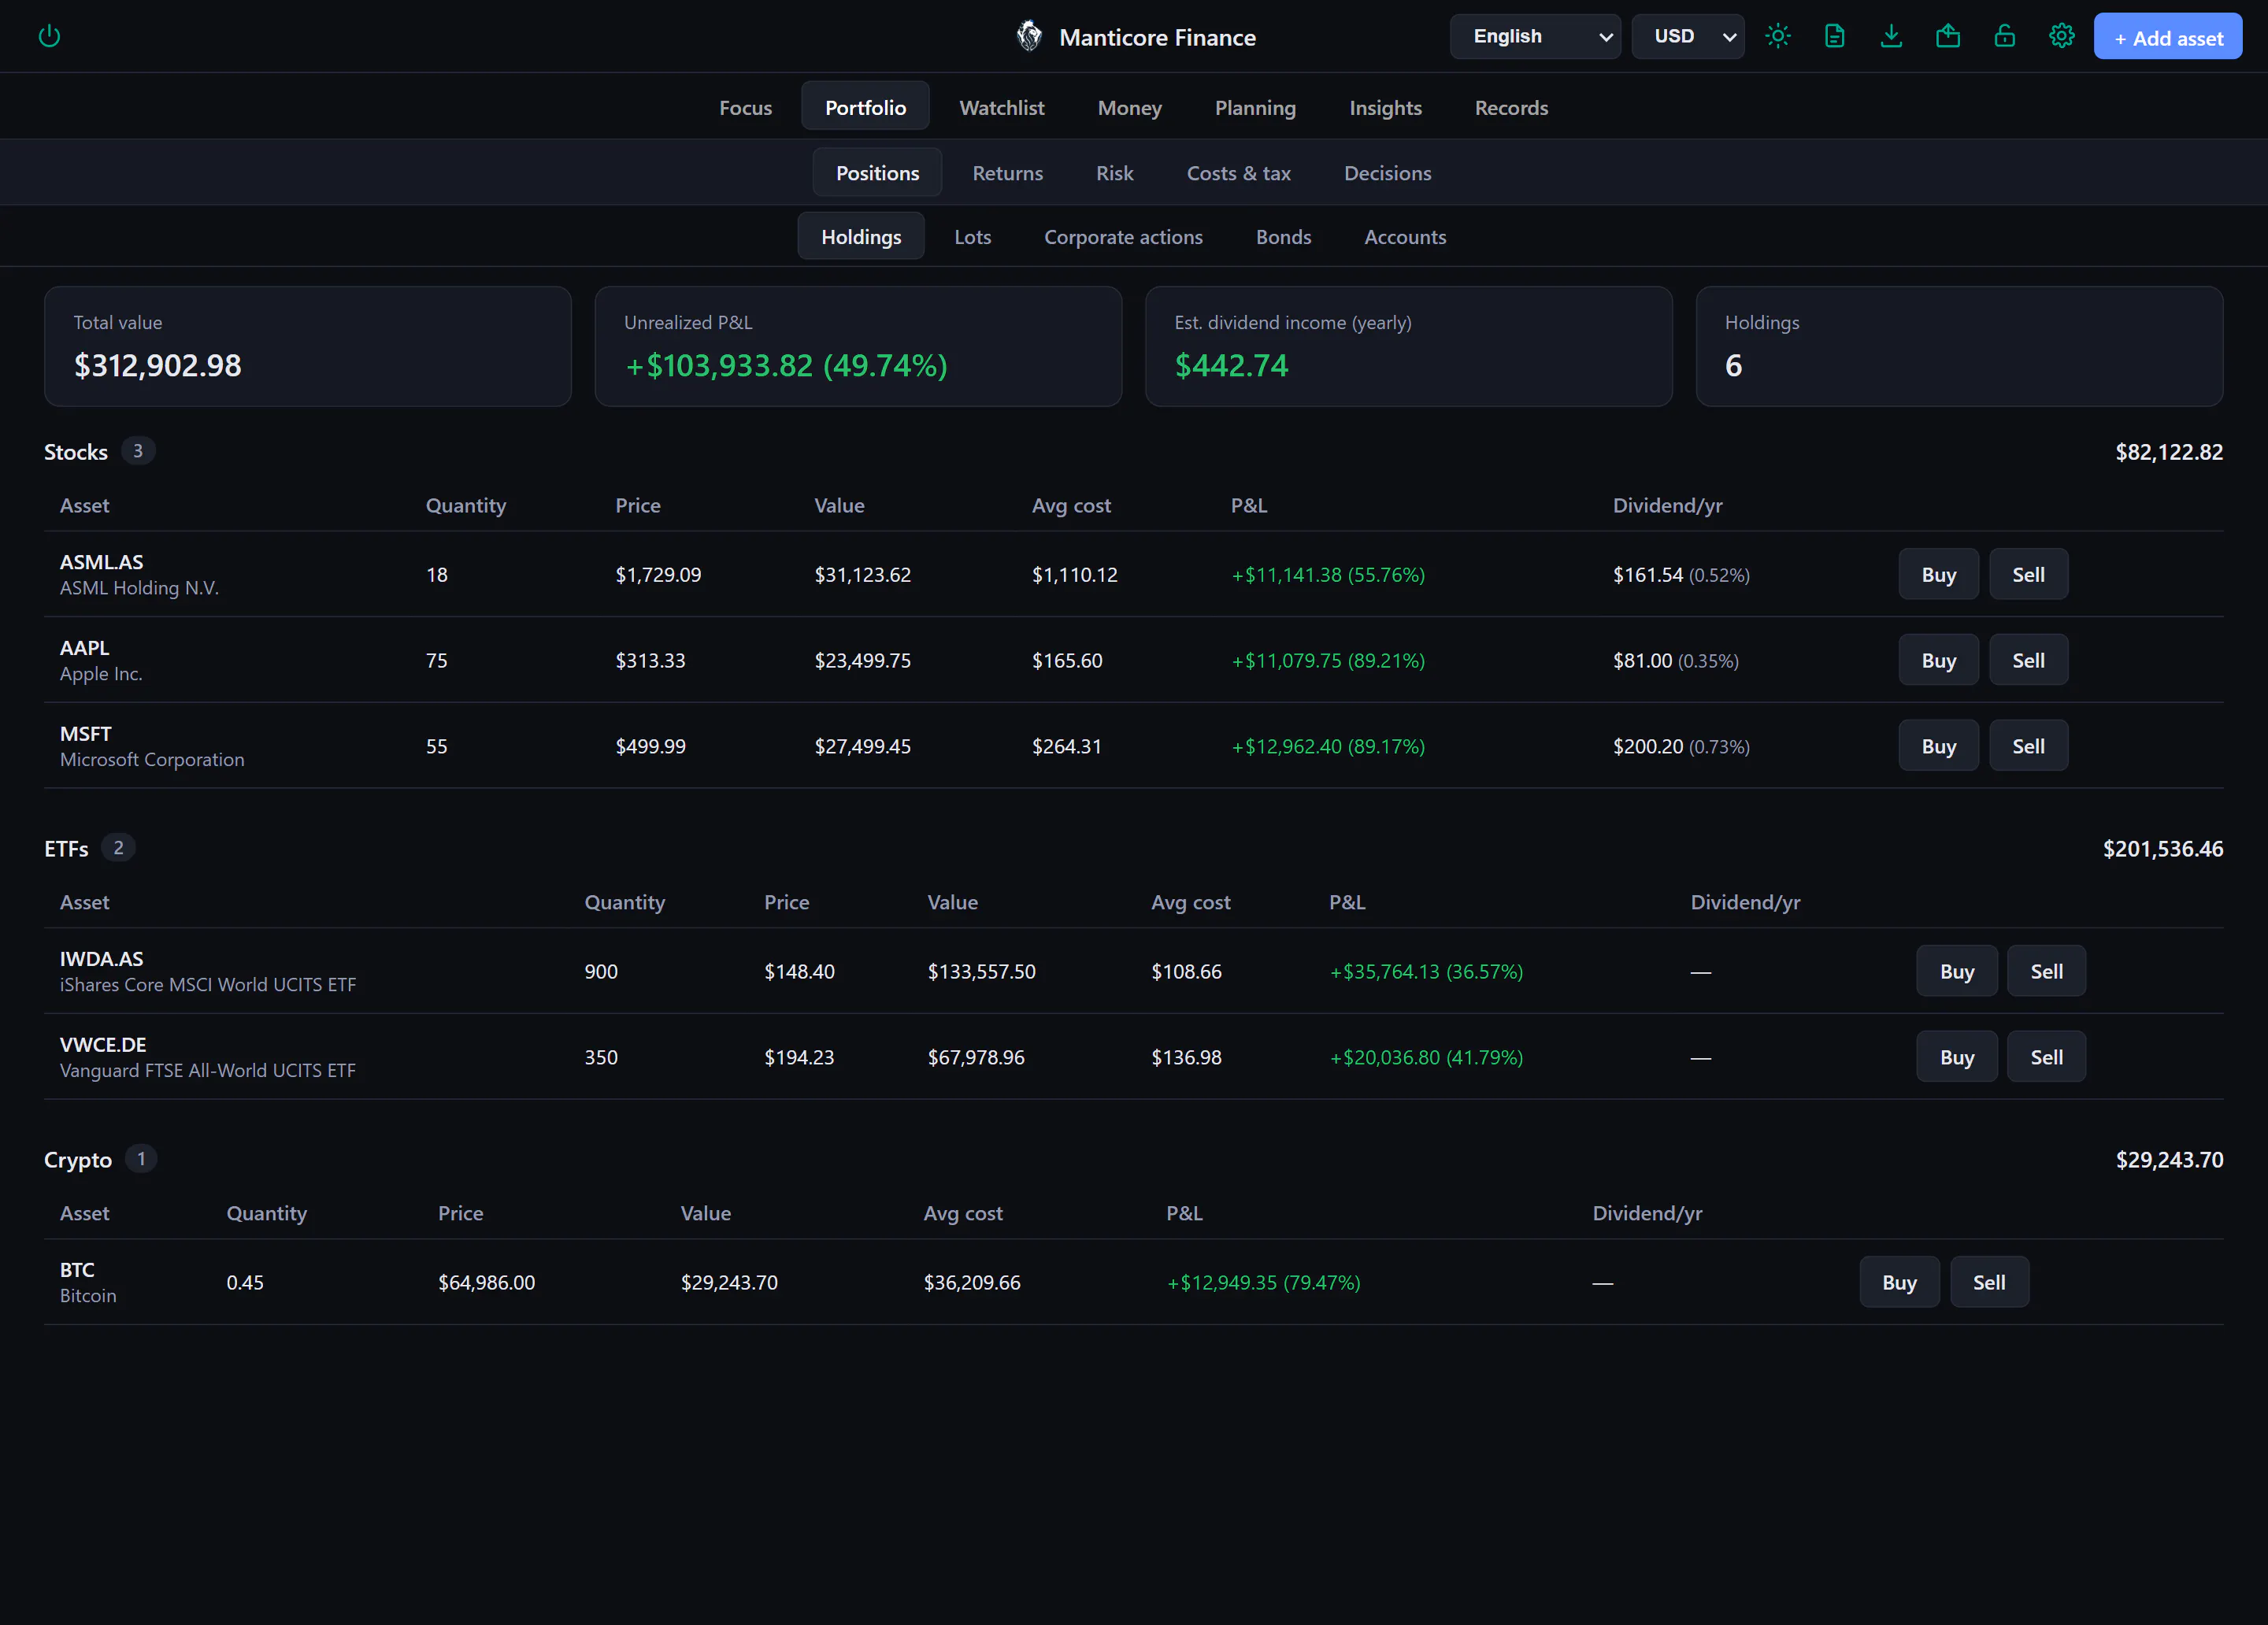Click Sell in the AAPL row

tap(2028, 660)
